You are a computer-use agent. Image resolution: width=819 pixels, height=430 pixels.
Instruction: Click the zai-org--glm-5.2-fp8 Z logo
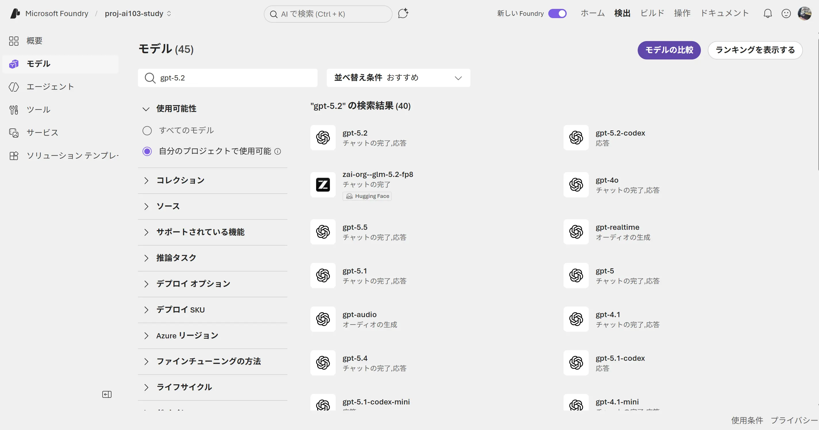pyautogui.click(x=323, y=185)
